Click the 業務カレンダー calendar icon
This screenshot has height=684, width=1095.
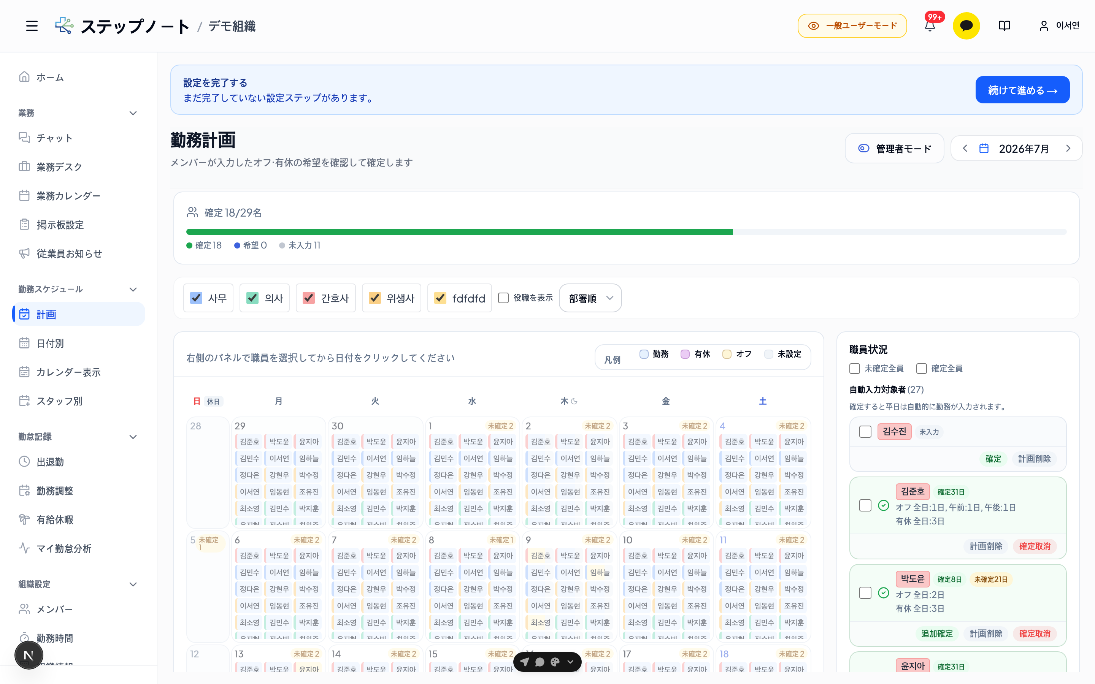[x=24, y=195]
